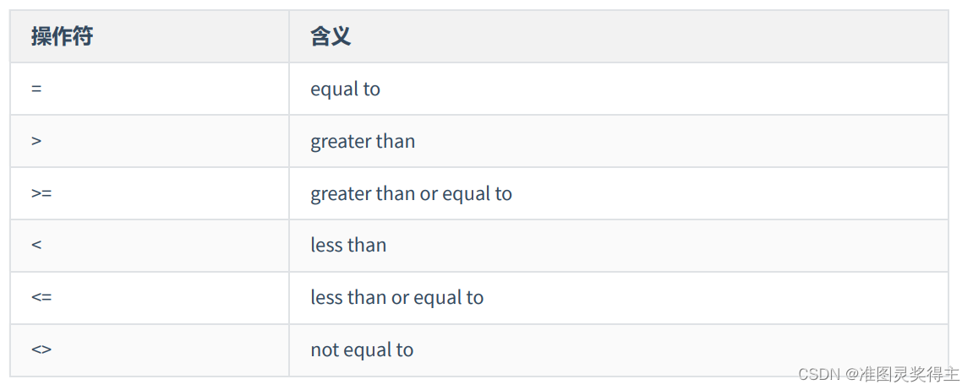Click the 'not equal to' text
Viewport: 973px width, 390px height.
pos(362,349)
